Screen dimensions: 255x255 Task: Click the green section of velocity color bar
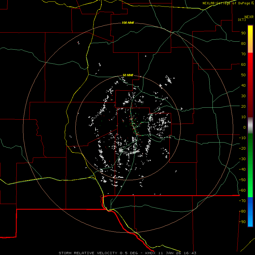[x=250, y=165]
